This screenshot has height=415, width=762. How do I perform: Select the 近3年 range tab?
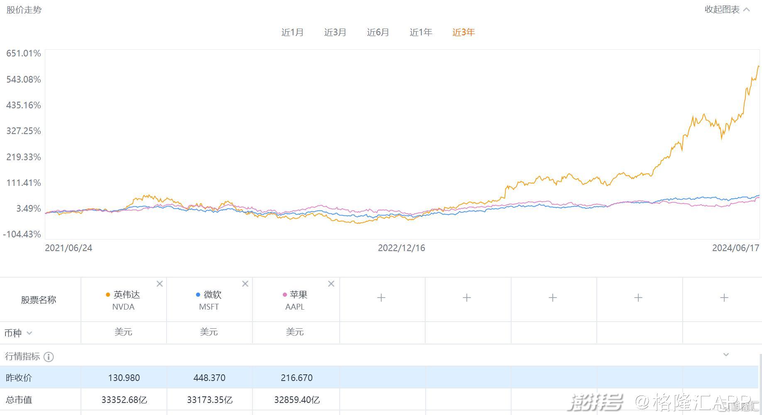point(463,32)
